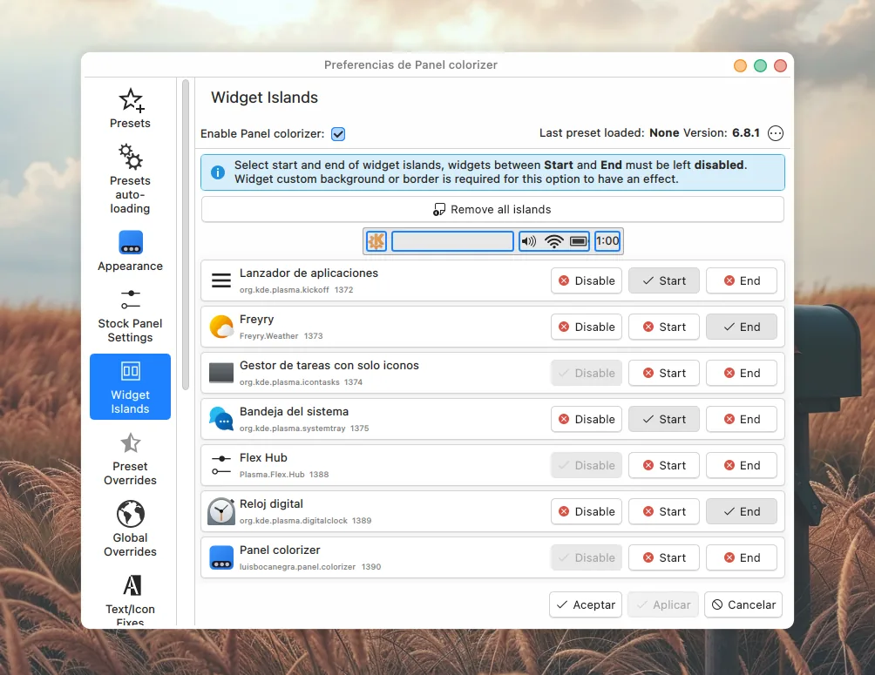
Task: Click the sidebar vertical scrollbar
Action: [x=185, y=235]
